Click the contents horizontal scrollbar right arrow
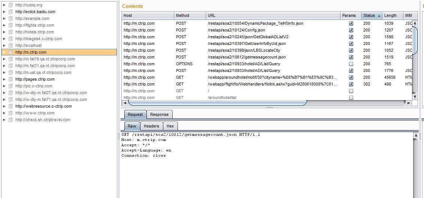The width and height of the screenshot is (424, 198). pyautogui.click(x=408, y=103)
